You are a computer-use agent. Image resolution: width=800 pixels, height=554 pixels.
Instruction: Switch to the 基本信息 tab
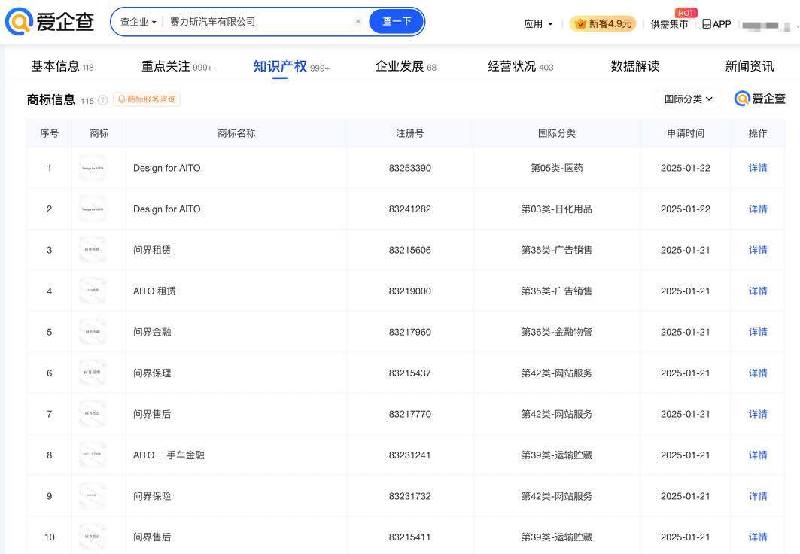coord(55,66)
